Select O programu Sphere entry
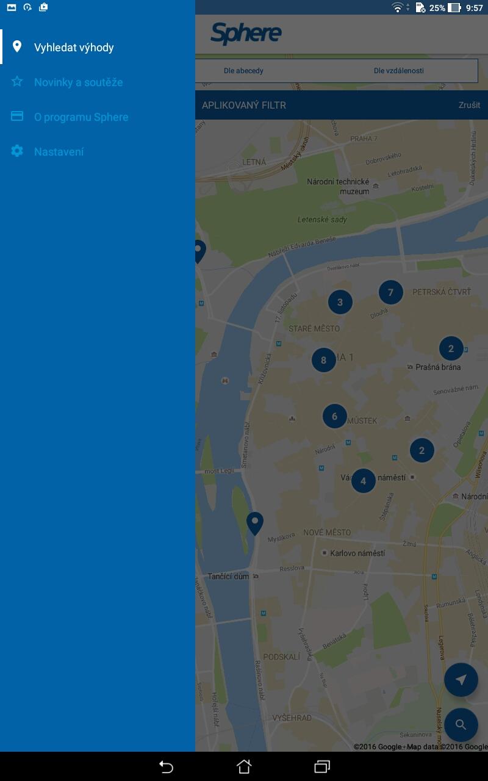 coord(98,117)
